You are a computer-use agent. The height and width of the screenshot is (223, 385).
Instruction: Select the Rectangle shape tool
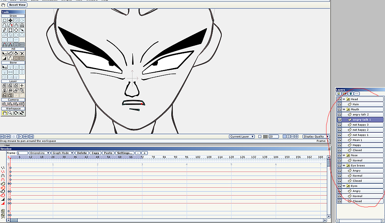point(10,30)
